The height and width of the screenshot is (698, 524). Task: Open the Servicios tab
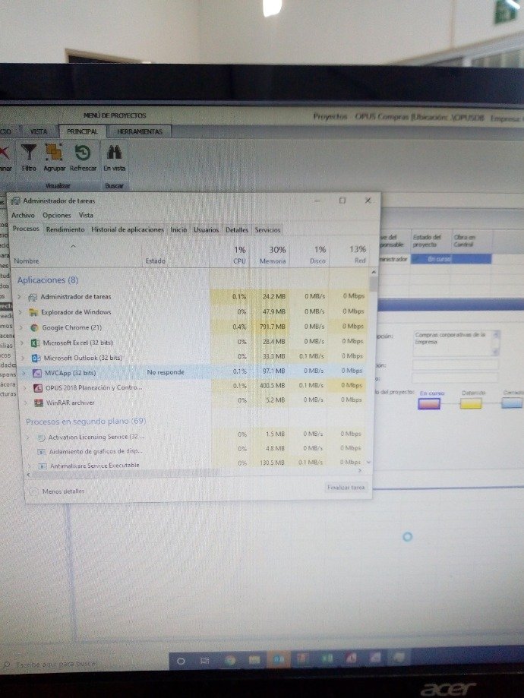tap(267, 229)
